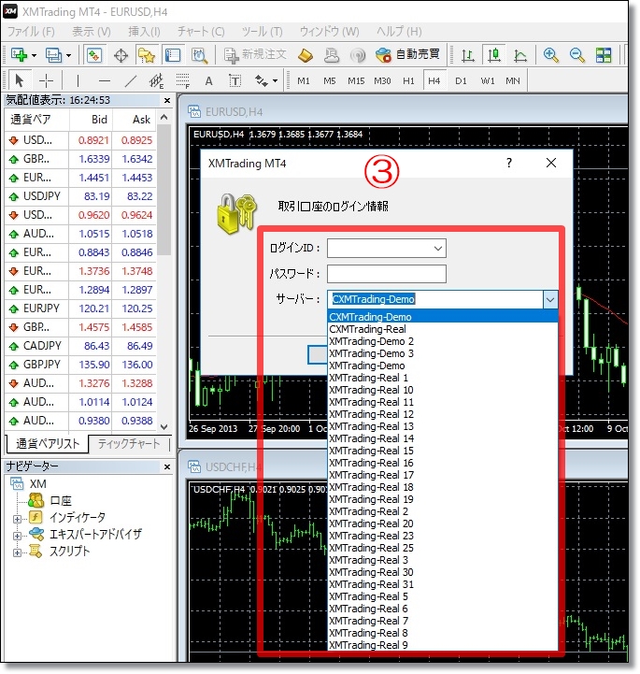Viewport: 640px width, 674px height.
Task: Click the dialog help question mark
Action: pyautogui.click(x=509, y=163)
